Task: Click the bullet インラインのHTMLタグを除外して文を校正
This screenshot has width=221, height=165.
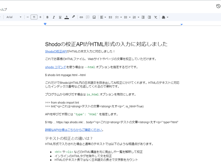Action: click(x=83, y=156)
